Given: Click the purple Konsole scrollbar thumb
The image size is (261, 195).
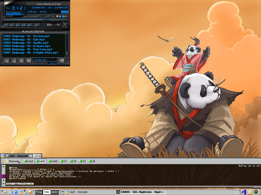Looking at the screenshot, I should 4,176.
